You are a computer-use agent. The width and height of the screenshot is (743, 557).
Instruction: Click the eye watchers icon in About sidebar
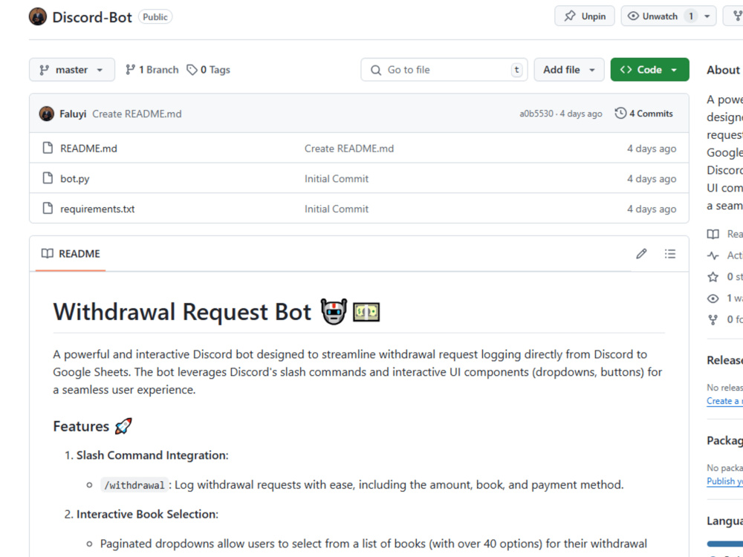713,299
